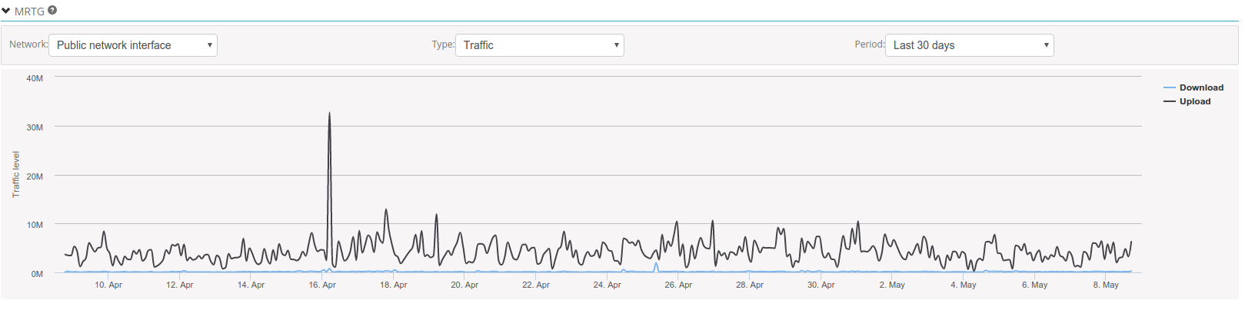Toggle Download series in chart legend

pyautogui.click(x=1201, y=87)
